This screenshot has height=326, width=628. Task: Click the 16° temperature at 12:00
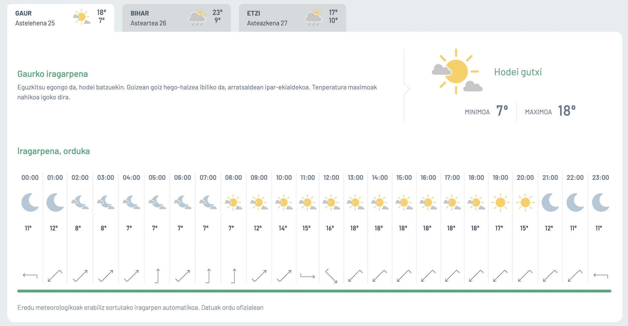point(330,228)
